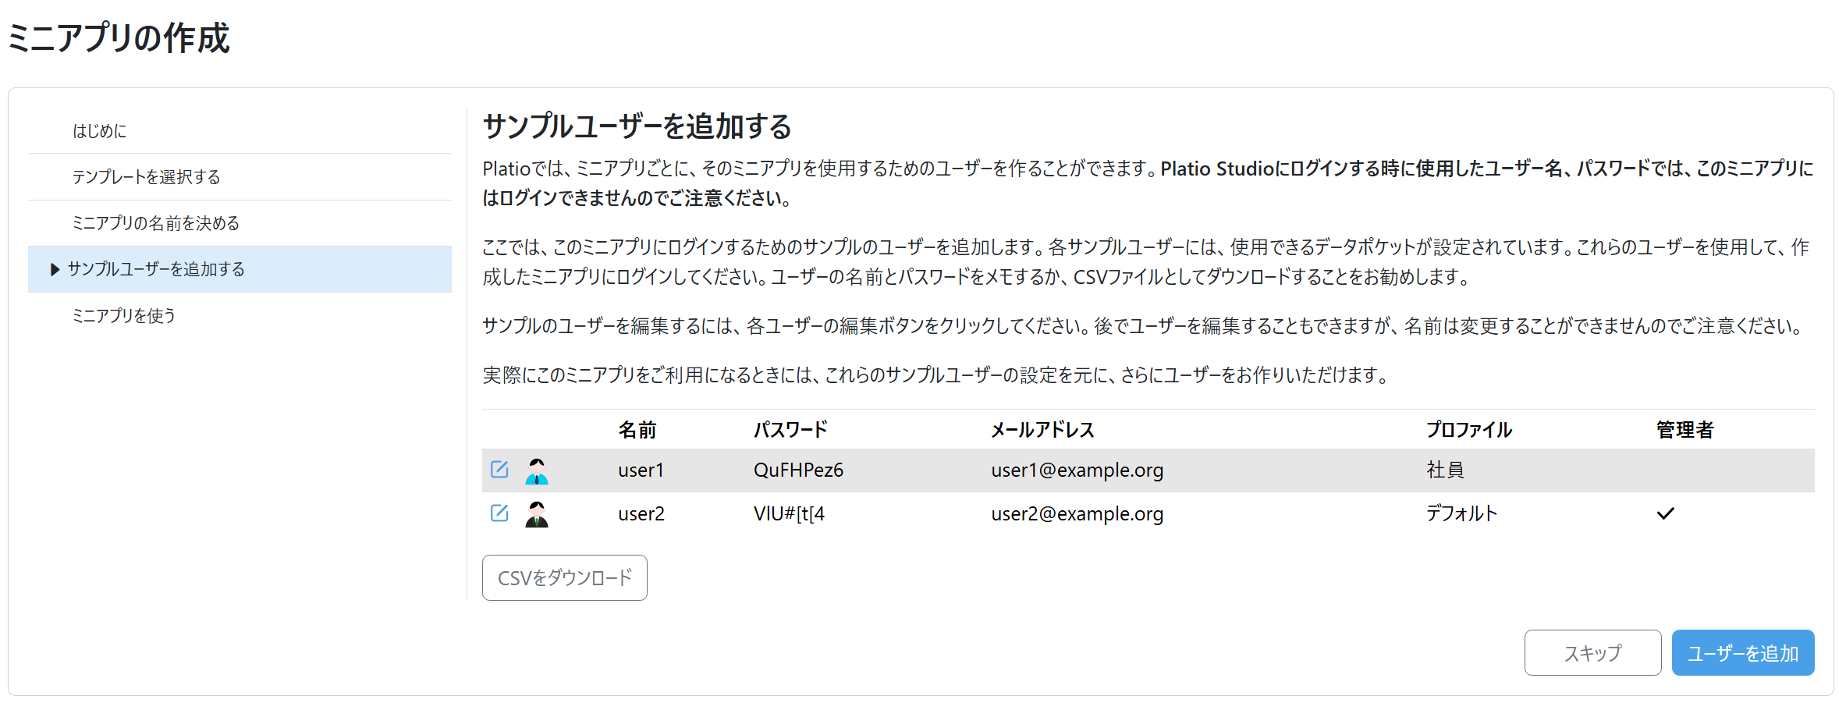This screenshot has height=703, width=1839.
Task: Click the password QuFHPez6
Action: (798, 470)
